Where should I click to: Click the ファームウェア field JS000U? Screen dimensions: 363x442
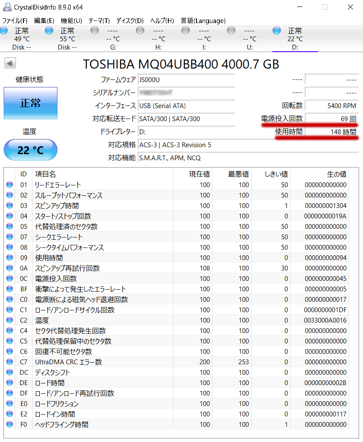(186, 80)
